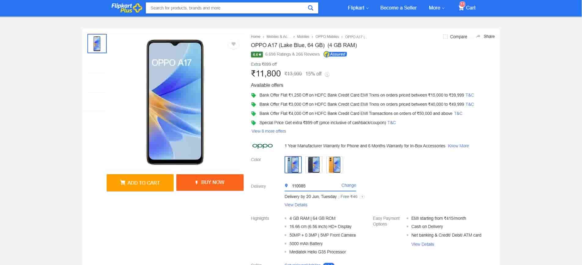Click the BUY NOW button
The image size is (582, 265).
point(210,182)
